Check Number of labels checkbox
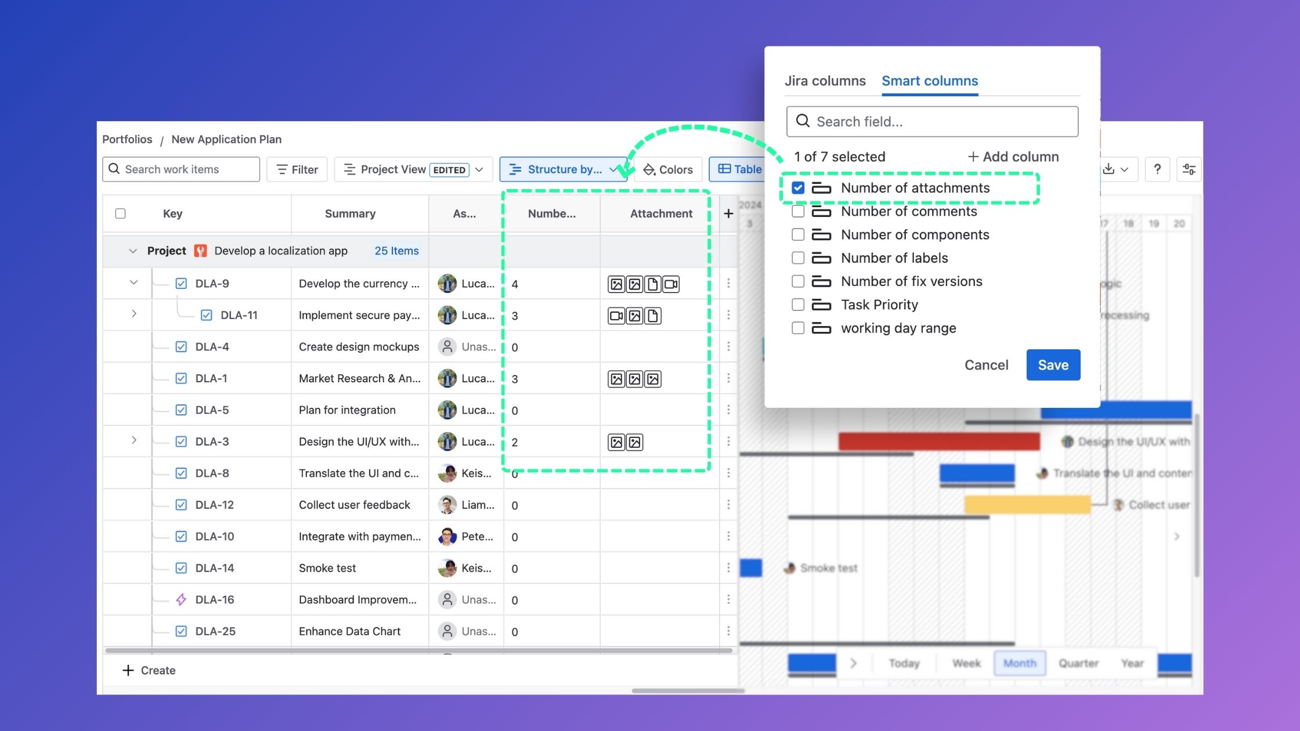This screenshot has width=1300, height=731. (x=798, y=258)
